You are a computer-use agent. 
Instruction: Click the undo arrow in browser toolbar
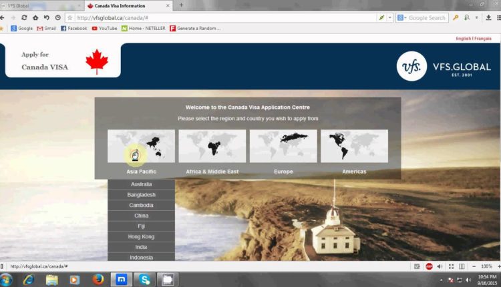46,17
